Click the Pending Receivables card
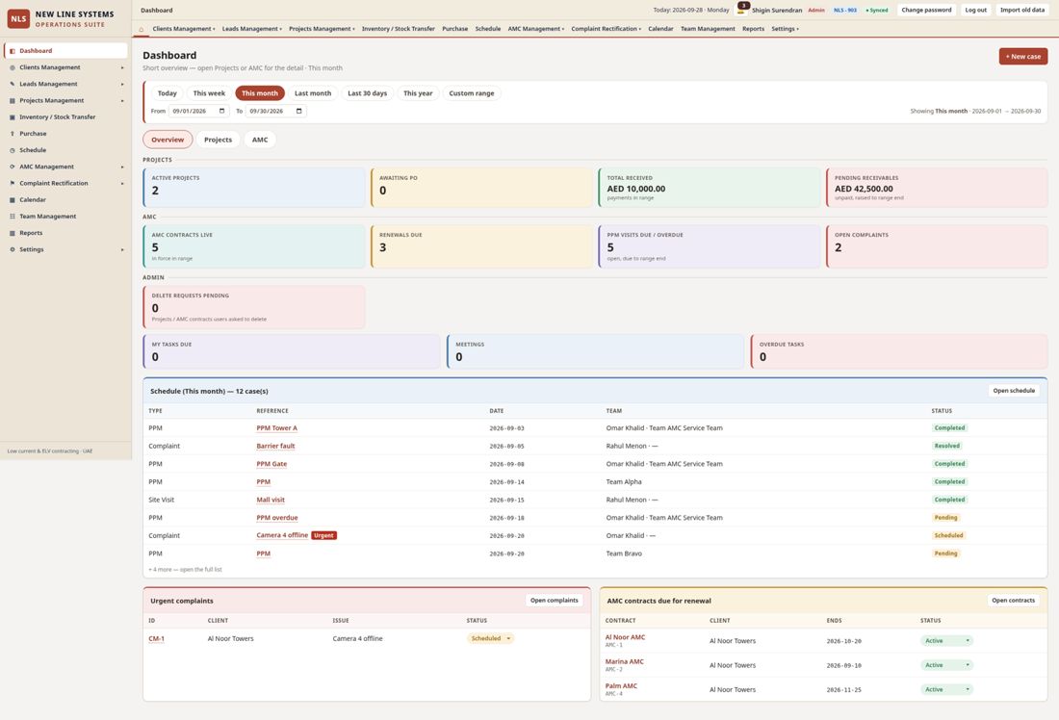Viewport: 1059px width, 720px height. pyautogui.click(x=937, y=188)
